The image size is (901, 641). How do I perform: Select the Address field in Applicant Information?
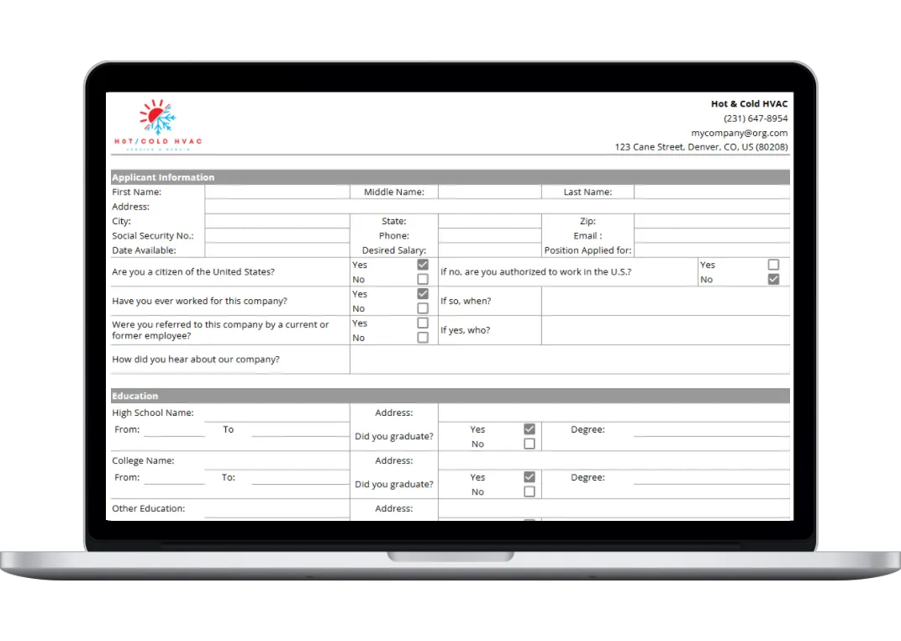point(496,207)
